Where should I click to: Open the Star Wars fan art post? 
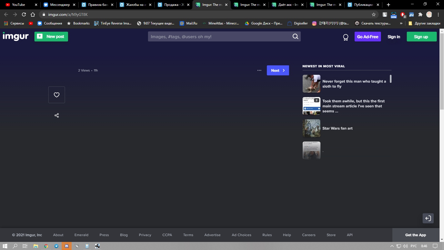(x=337, y=128)
